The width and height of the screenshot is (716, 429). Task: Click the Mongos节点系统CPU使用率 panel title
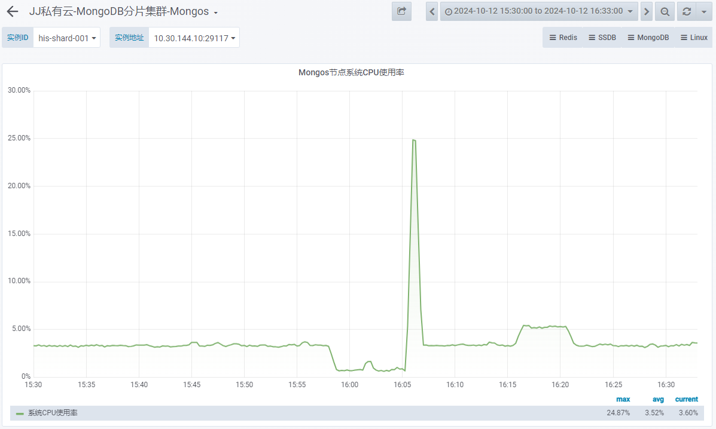(352, 72)
